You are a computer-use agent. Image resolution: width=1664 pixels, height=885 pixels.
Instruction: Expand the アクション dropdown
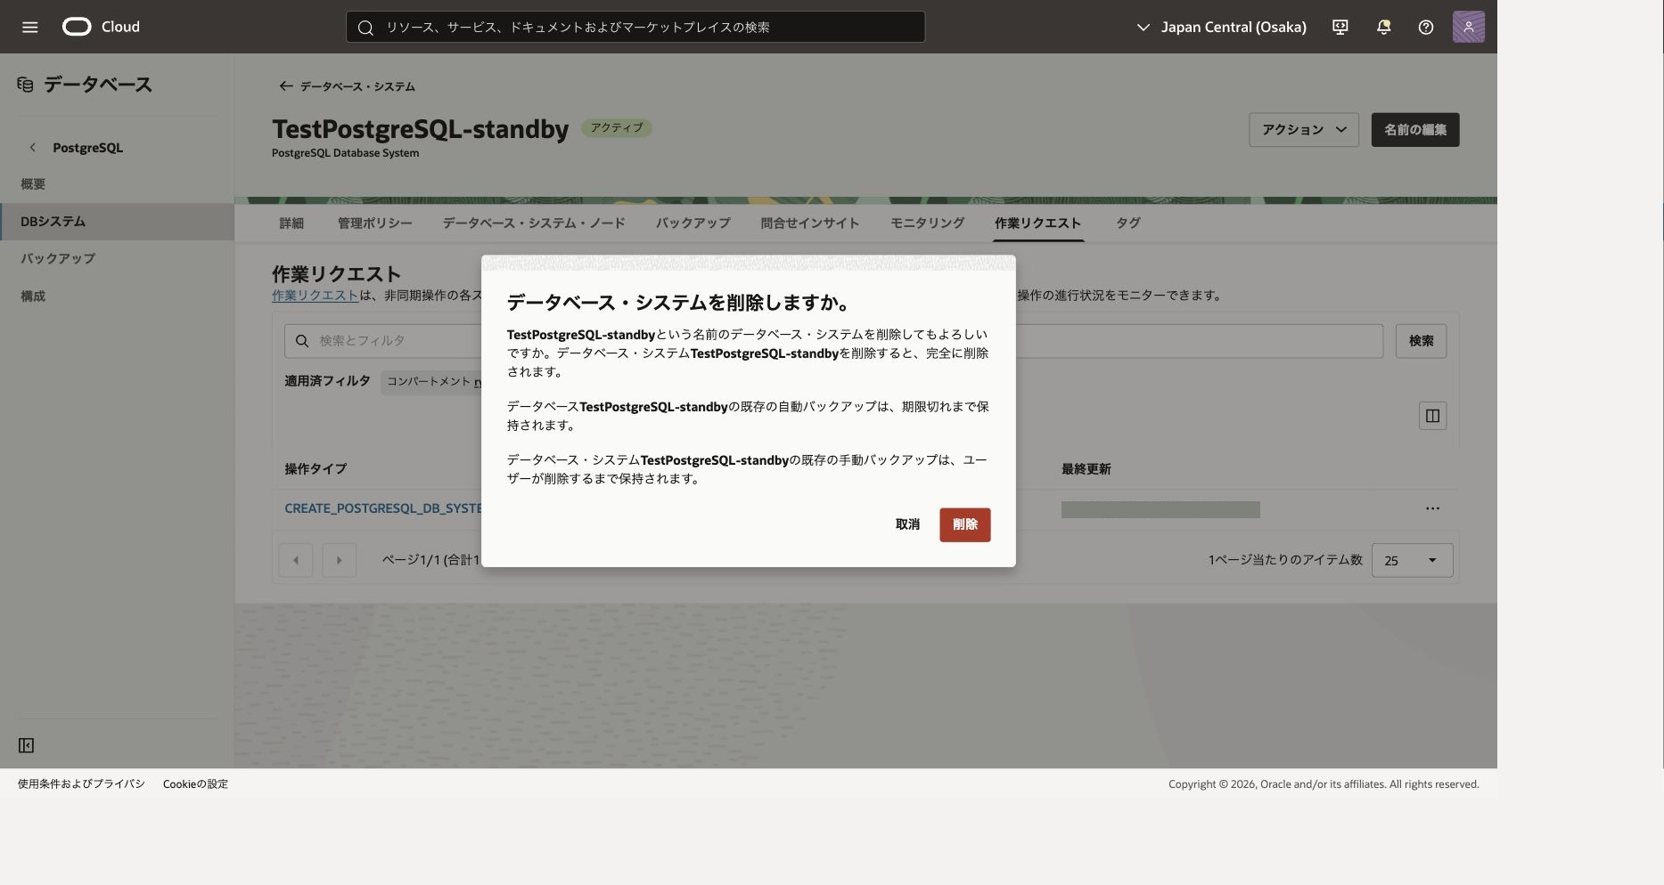point(1304,130)
